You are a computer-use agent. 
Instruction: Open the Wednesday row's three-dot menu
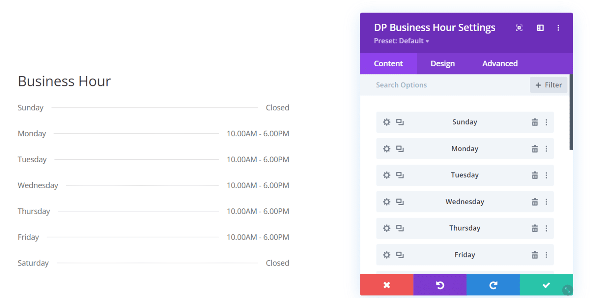point(547,201)
